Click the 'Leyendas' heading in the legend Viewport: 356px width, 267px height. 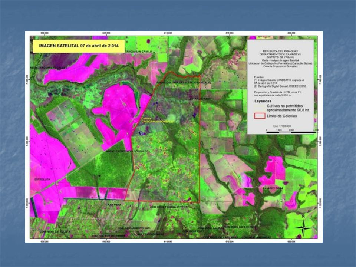263,101
